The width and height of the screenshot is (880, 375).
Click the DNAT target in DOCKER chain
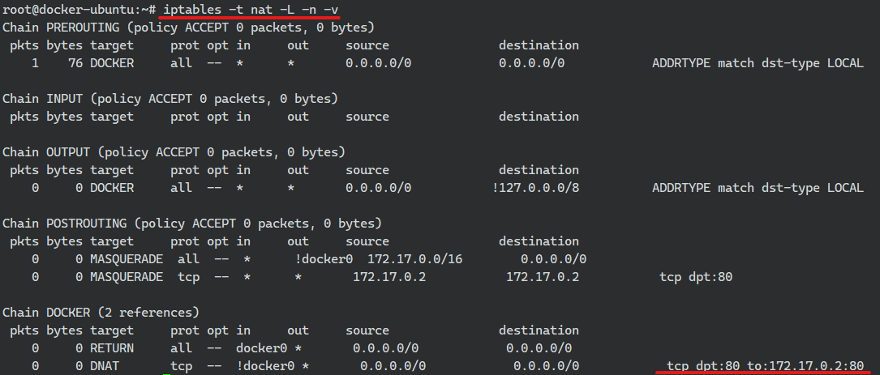pyautogui.click(x=105, y=366)
